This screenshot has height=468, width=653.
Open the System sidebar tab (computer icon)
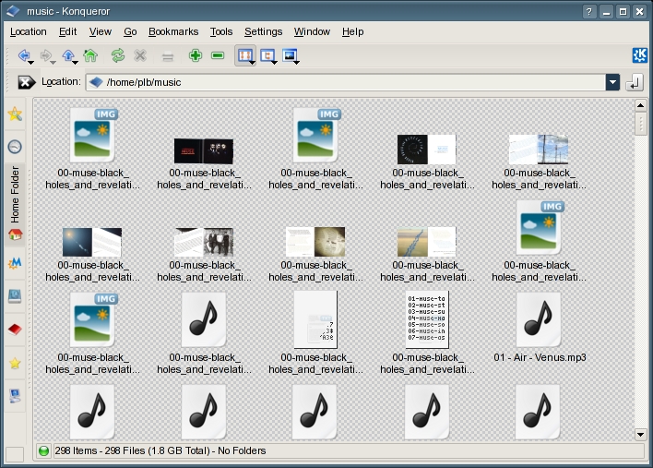pyautogui.click(x=15, y=396)
